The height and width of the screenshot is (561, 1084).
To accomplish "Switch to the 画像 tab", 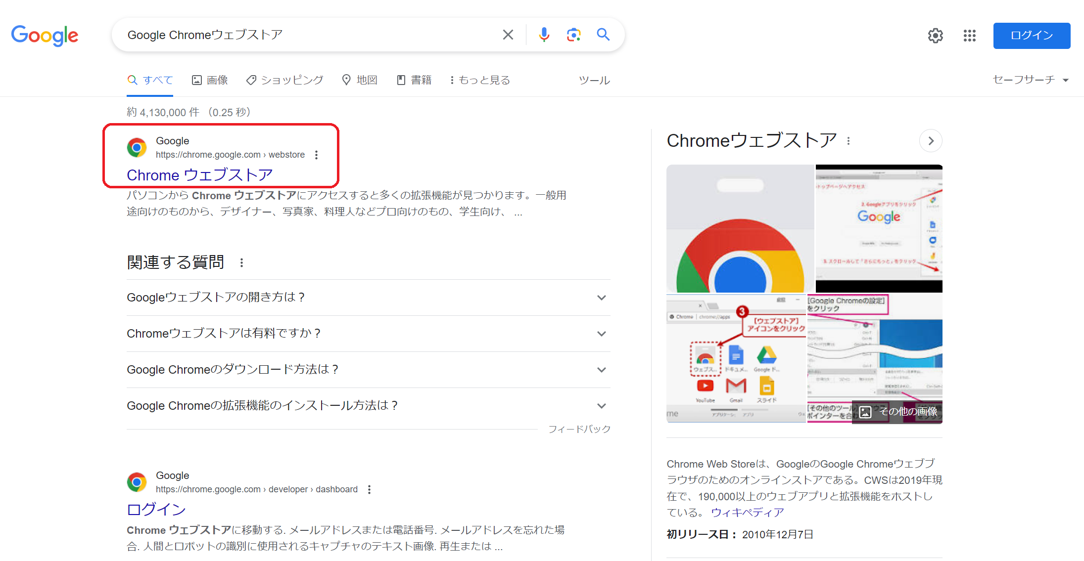I will click(x=210, y=80).
